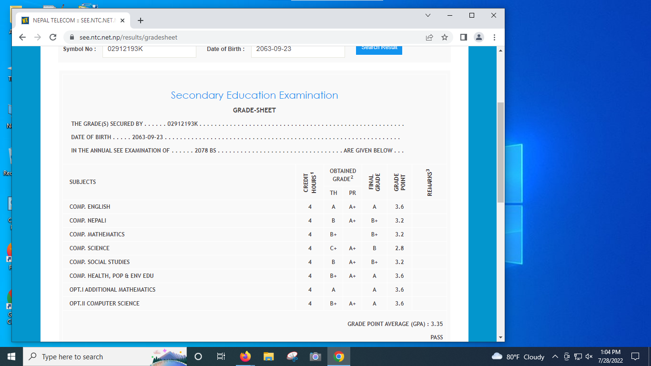Open Chrome three-dot menu
Screen dimensions: 651x366
point(494,37)
